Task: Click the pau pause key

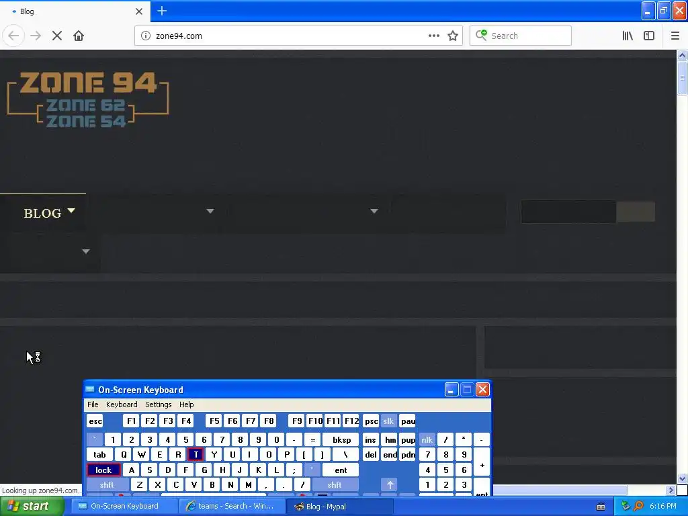Action: point(408,421)
